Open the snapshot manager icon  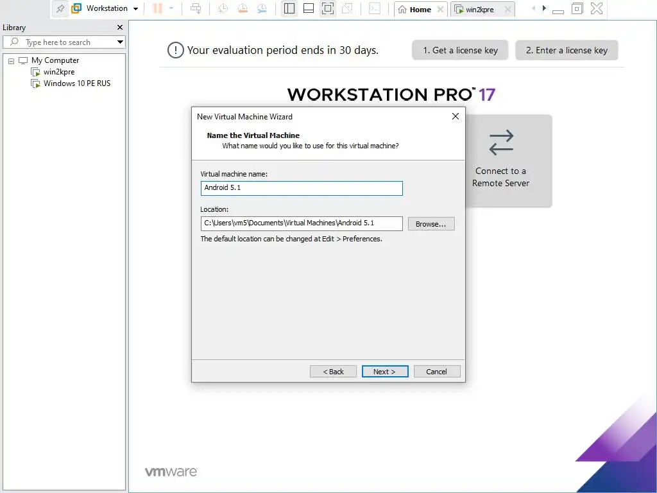point(262,8)
